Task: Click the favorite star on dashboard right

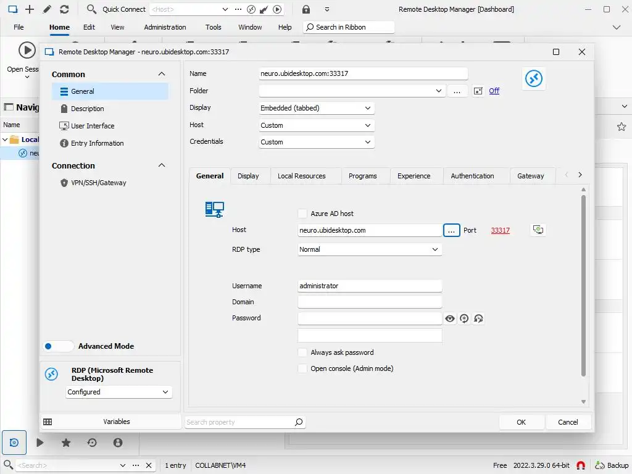Action: point(622,127)
